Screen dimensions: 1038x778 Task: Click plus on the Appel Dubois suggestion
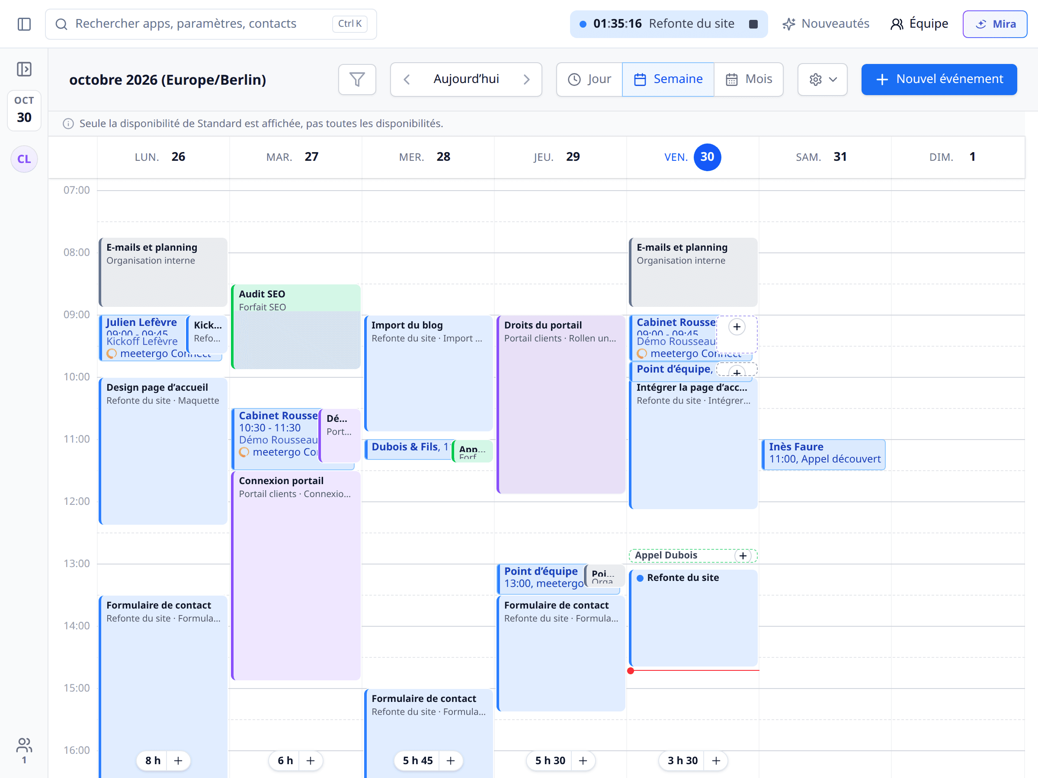point(743,556)
